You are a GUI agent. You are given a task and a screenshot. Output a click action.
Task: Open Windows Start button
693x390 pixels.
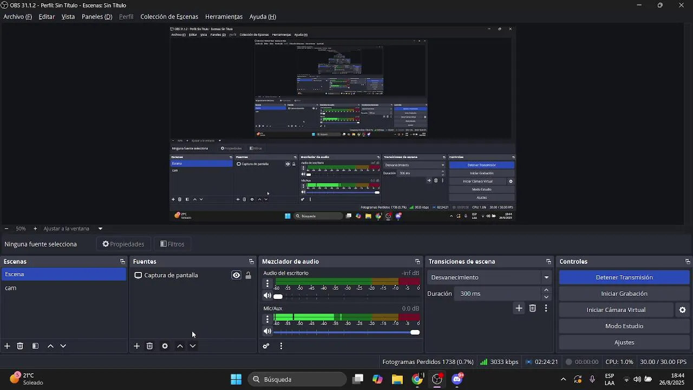[x=236, y=380]
